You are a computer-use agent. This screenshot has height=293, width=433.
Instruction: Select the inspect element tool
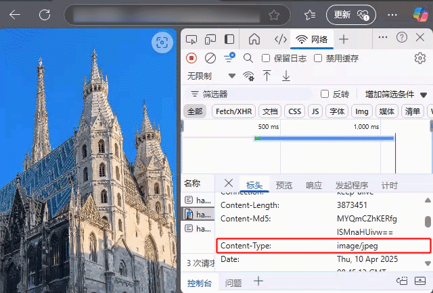(x=191, y=39)
